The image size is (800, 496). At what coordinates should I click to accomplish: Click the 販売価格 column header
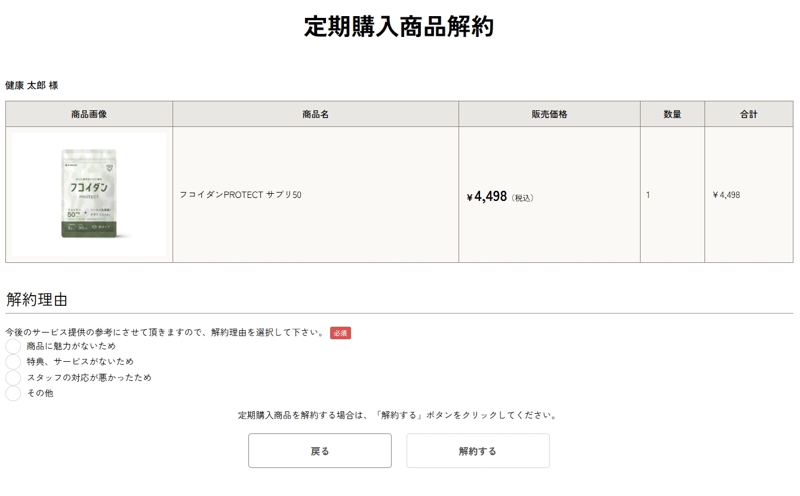[549, 114]
